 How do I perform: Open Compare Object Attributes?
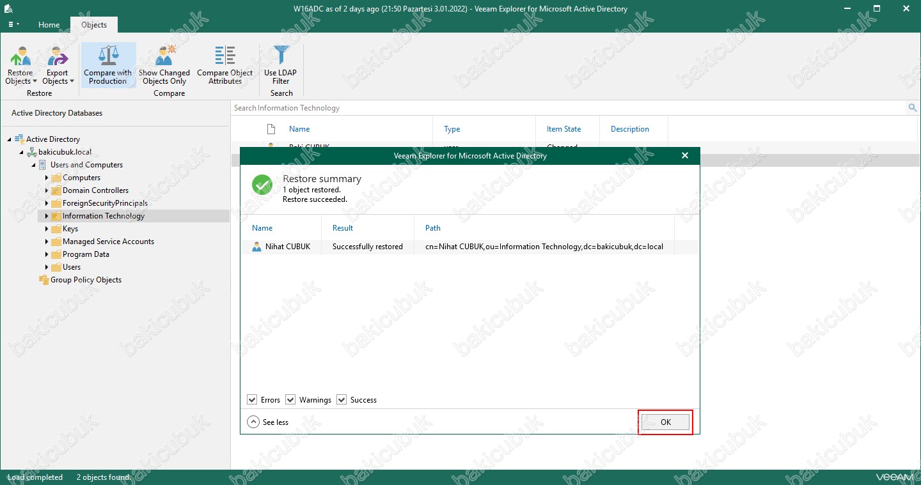[225, 65]
